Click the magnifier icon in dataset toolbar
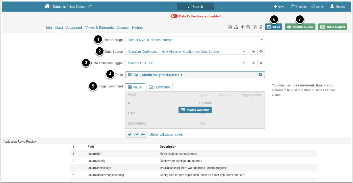This screenshot has height=183, width=353. tap(248, 27)
